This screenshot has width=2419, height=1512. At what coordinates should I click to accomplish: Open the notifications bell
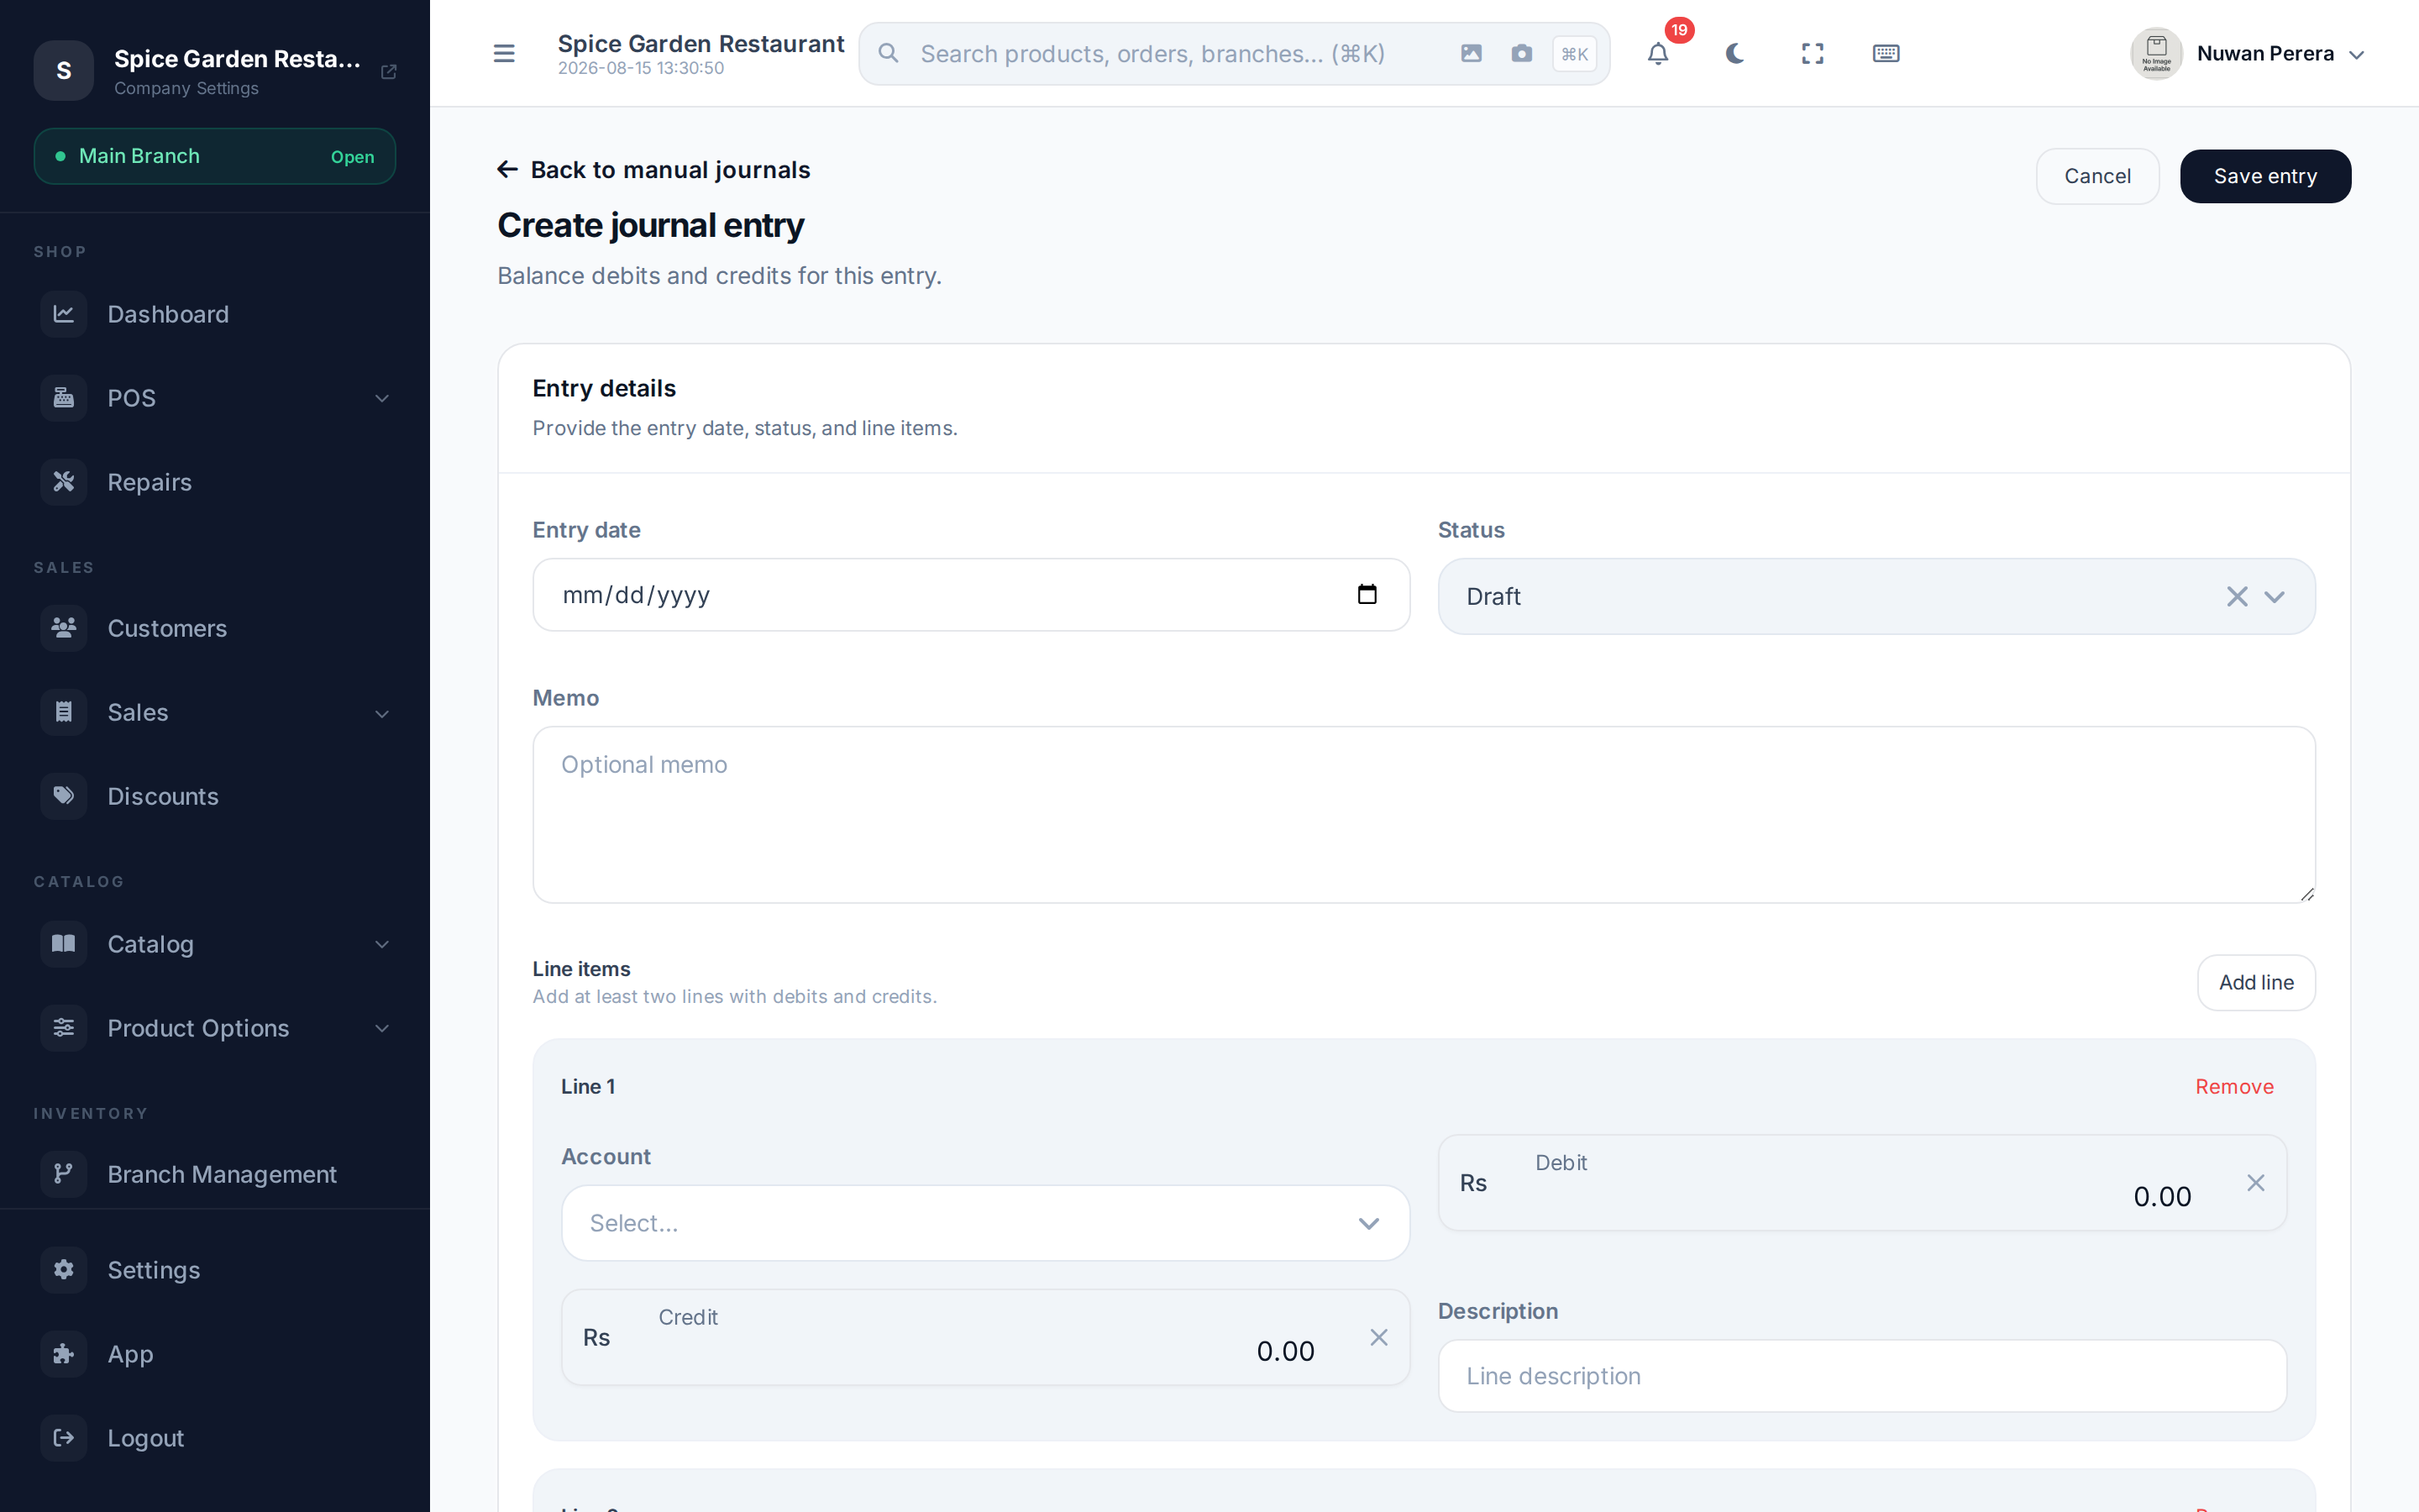pos(1658,53)
